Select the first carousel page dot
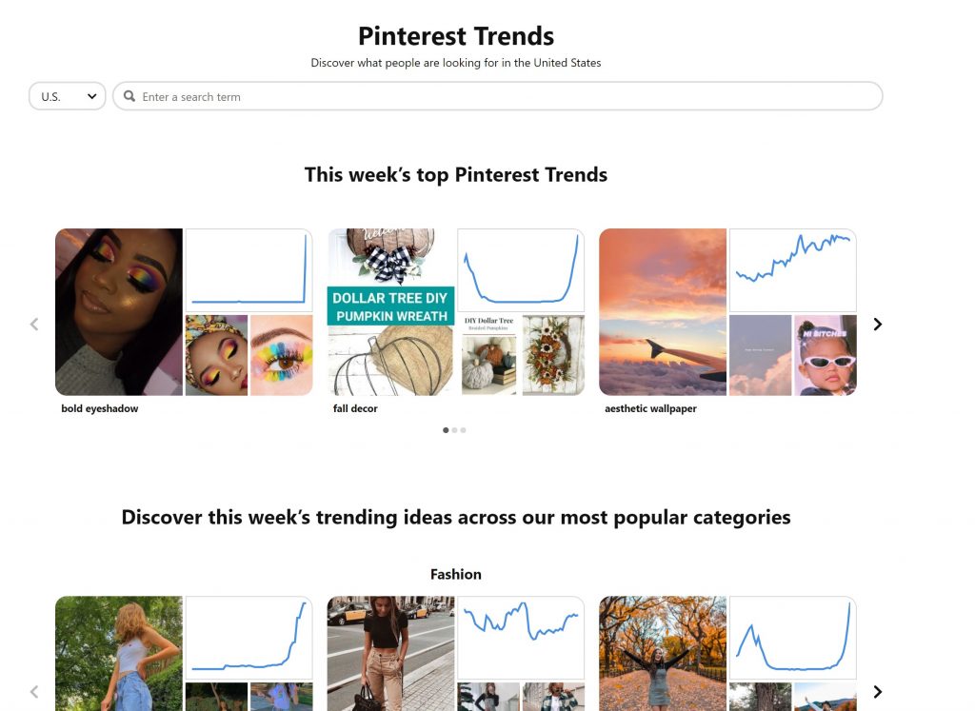This screenshot has height=711, width=975. 446,430
